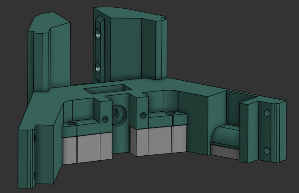
Task: Select the lower hole on the right bracket
Action: [x=267, y=151]
